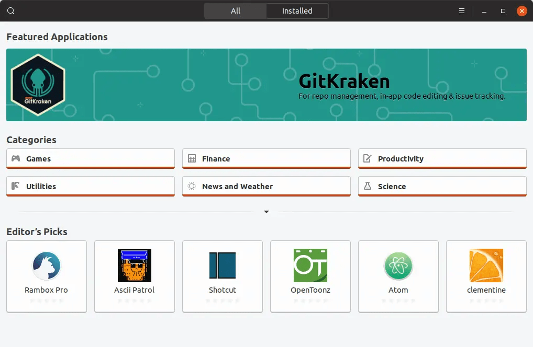The image size is (533, 347).
Task: Click the Finance calculator icon
Action: click(192, 158)
